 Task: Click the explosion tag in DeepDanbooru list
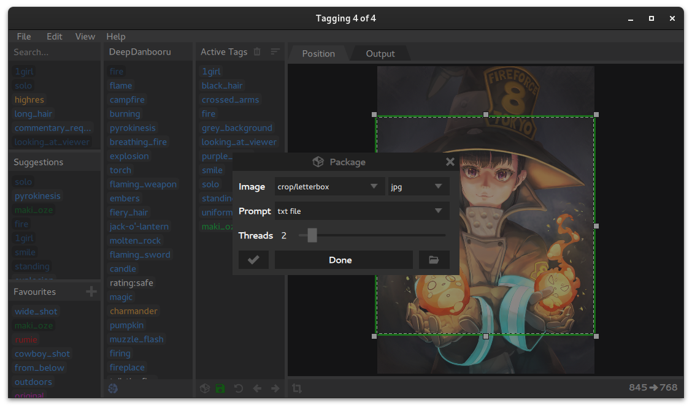coord(129,156)
